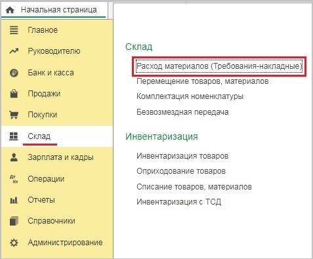Screen dimensions: 313x259
Task: Select the Склад section in sidebar
Action: point(39,136)
